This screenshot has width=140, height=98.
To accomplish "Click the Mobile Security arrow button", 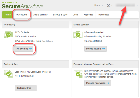I will point(95,48).
